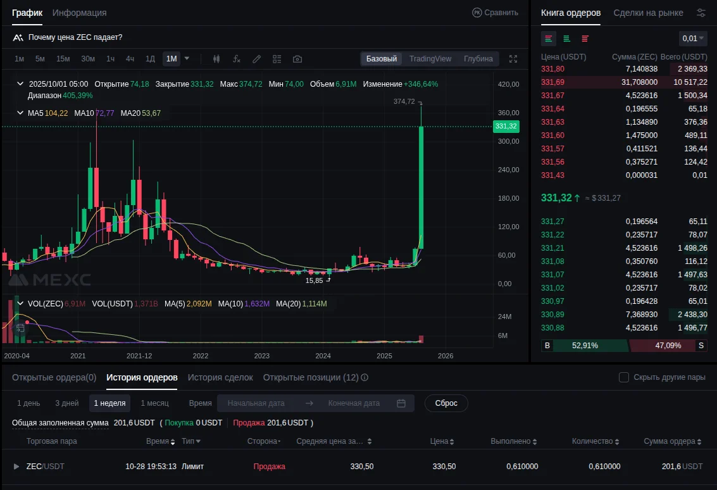Open the fx indicators menu
Screen dimensions: 717x490
coord(237,59)
